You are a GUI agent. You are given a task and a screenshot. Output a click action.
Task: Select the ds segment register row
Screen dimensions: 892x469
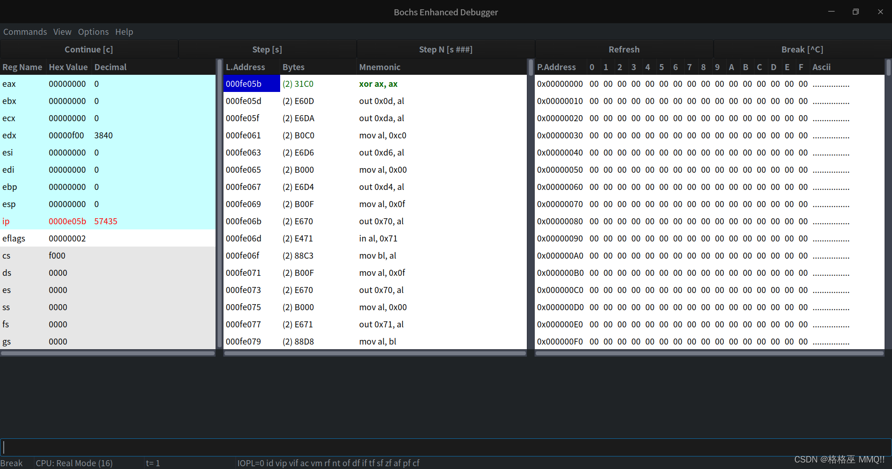tap(108, 273)
